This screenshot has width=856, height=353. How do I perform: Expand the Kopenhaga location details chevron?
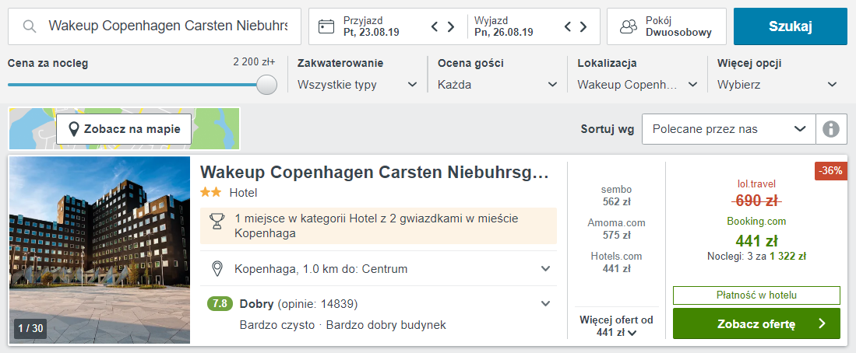coord(544,268)
